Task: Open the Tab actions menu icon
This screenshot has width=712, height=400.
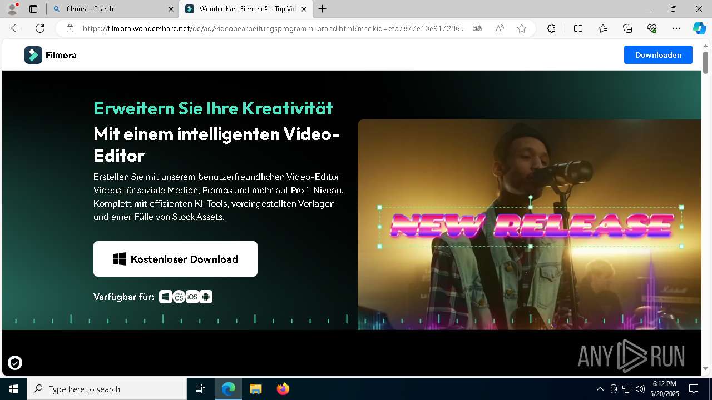Action: pyautogui.click(x=33, y=9)
